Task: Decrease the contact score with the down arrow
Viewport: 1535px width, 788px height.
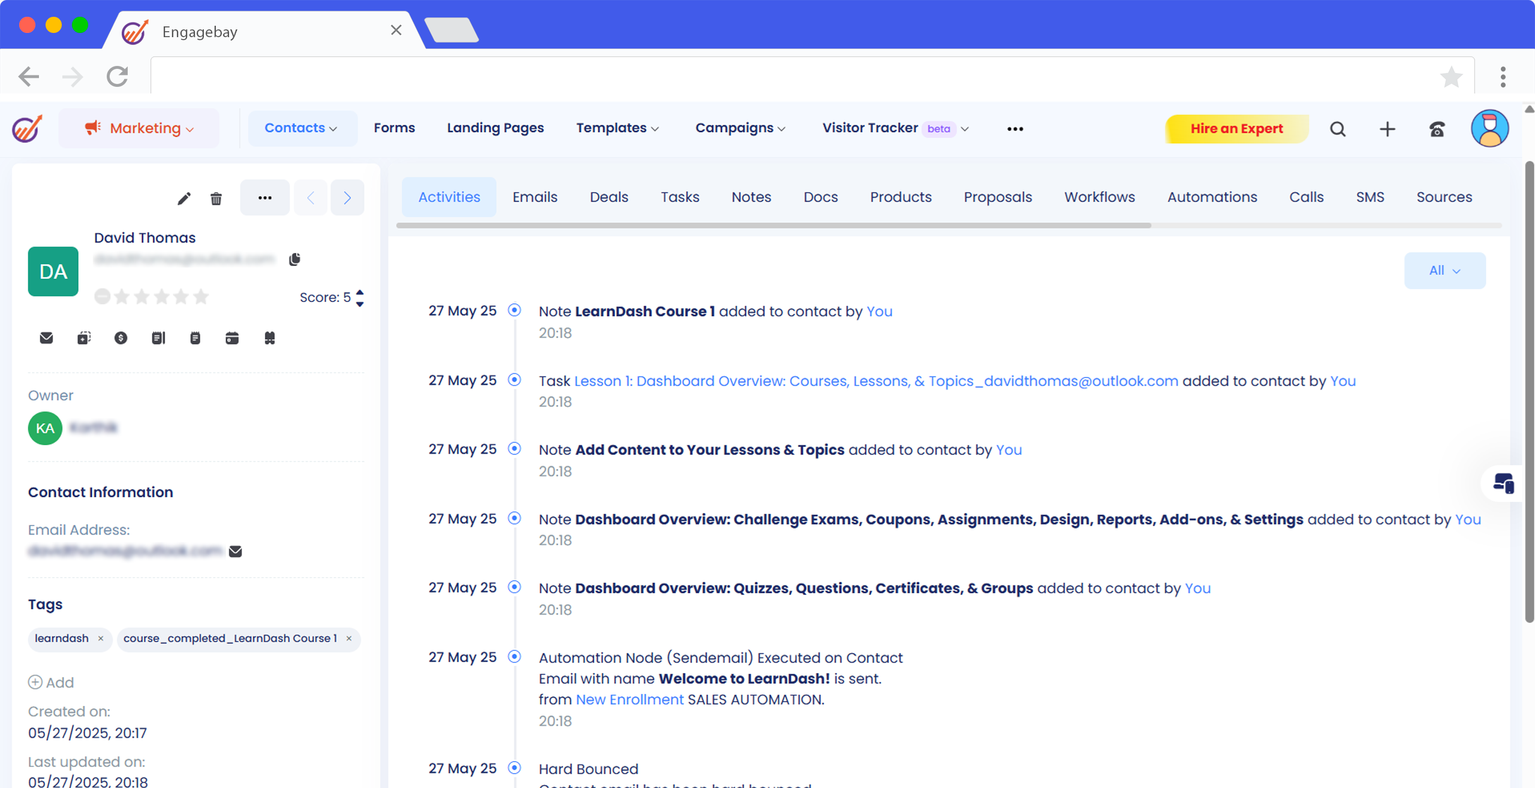Action: (x=360, y=304)
